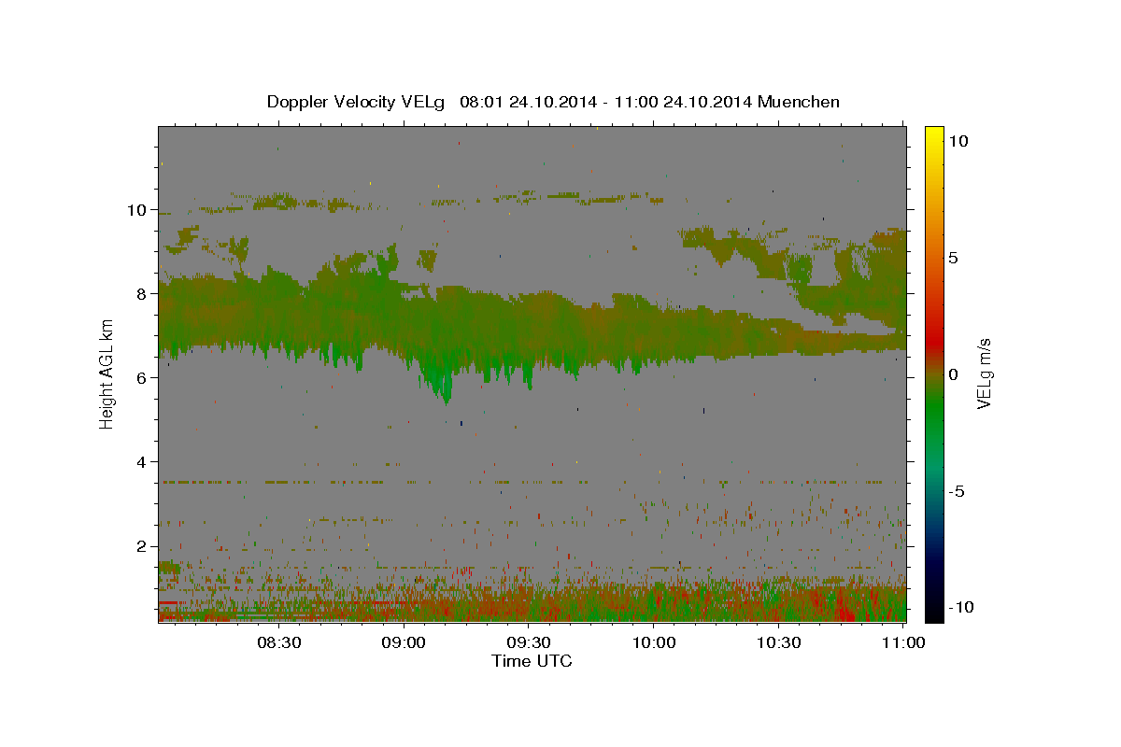Select the 11:00 time axis label

point(903,642)
